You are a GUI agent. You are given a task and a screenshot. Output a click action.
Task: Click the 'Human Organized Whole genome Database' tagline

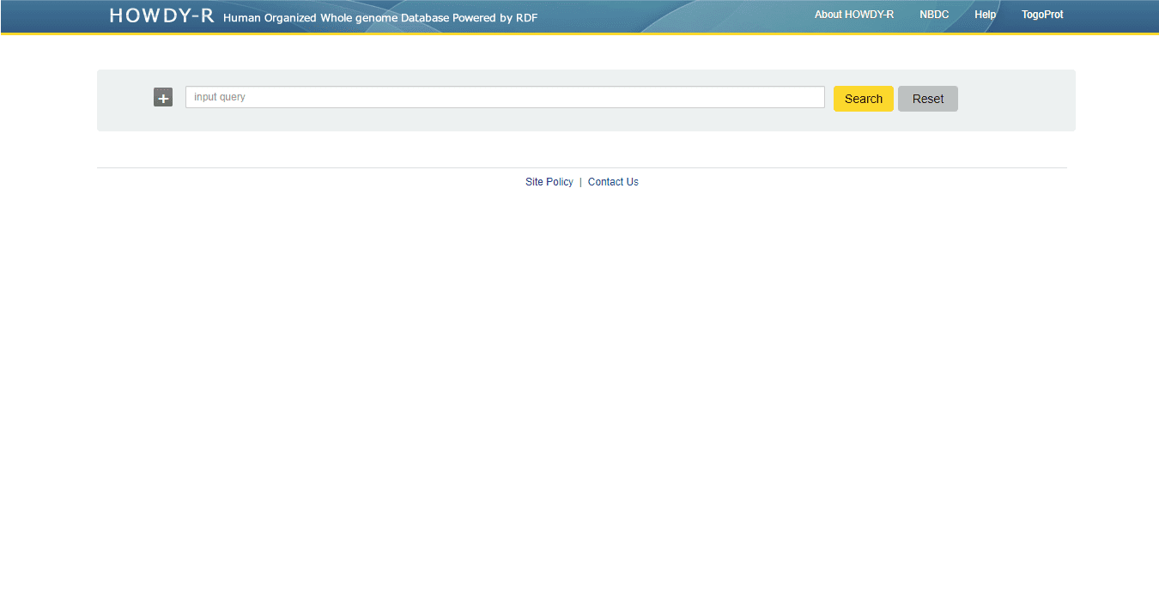coord(380,18)
